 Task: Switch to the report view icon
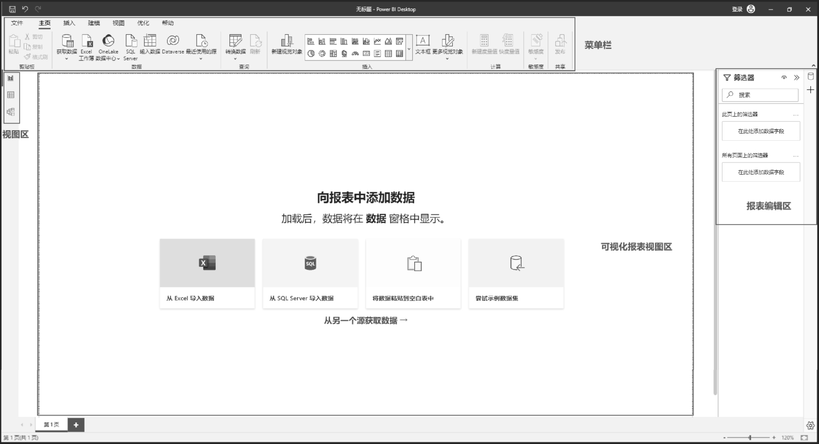click(11, 78)
